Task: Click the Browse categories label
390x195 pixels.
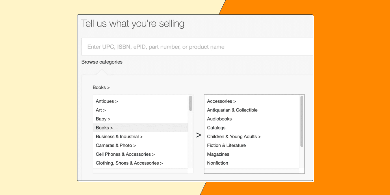Action: 102,62
